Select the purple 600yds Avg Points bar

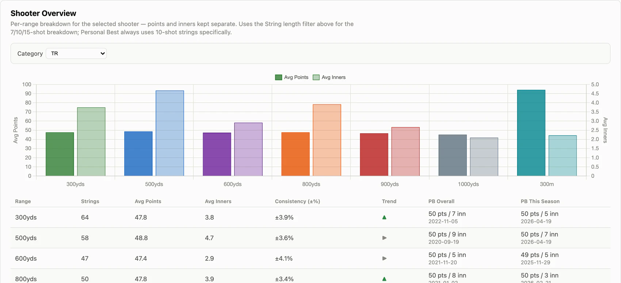click(x=217, y=154)
